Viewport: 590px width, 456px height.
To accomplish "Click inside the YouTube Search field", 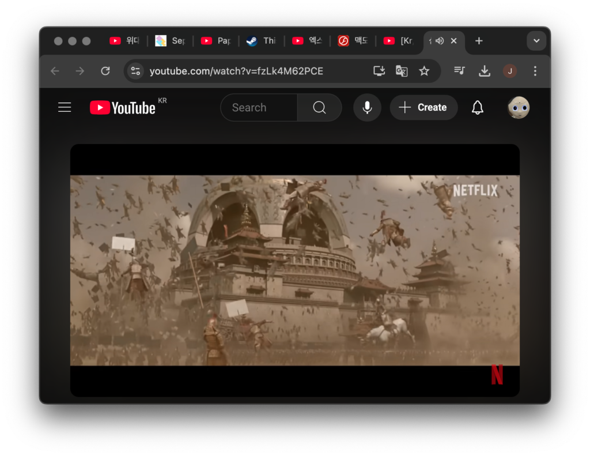I will pyautogui.click(x=259, y=108).
